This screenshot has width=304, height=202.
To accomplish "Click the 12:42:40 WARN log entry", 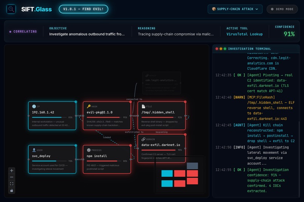I will click(x=255, y=108).
